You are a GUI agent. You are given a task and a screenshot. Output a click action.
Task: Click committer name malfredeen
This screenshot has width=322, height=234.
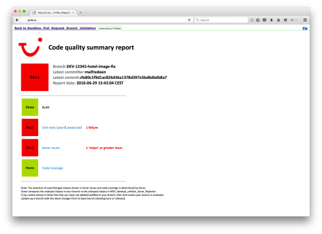point(95,72)
